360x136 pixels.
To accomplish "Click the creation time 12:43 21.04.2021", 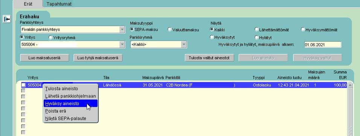I will click(x=293, y=85).
